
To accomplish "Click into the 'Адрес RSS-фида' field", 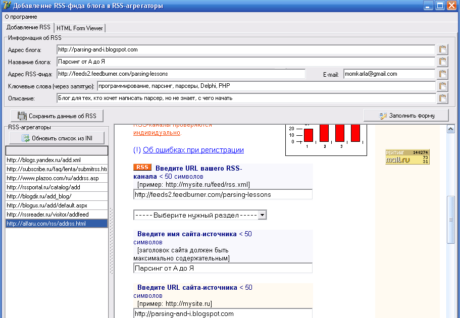I will click(x=181, y=74).
